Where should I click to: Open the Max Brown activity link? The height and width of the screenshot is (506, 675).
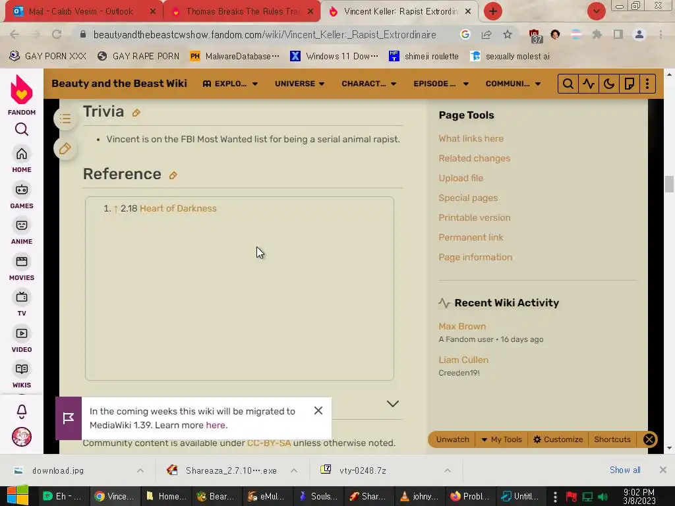462,326
